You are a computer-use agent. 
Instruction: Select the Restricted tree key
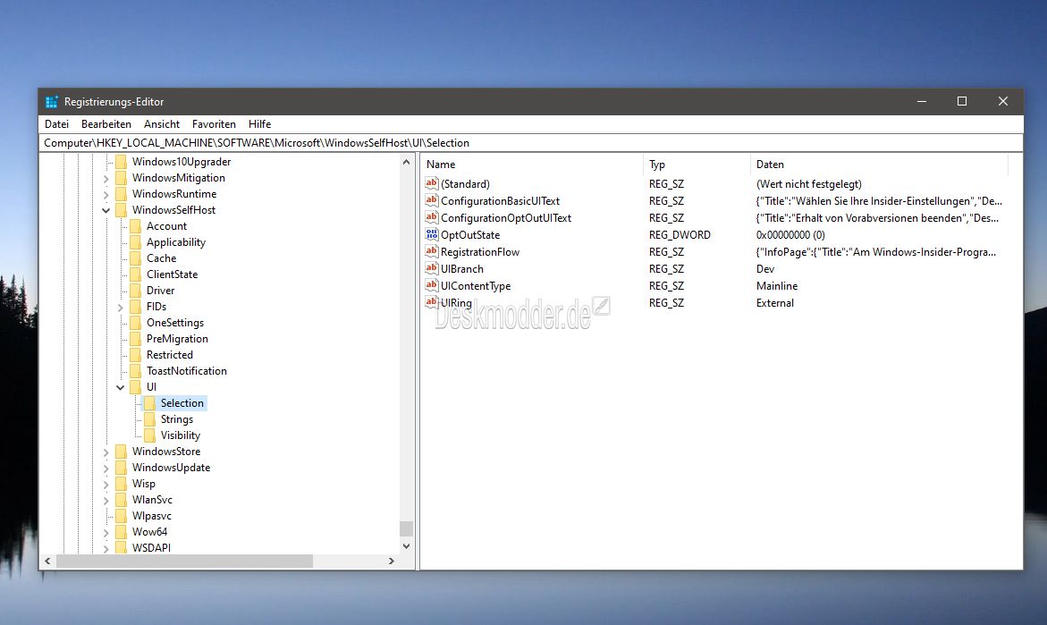[170, 355]
